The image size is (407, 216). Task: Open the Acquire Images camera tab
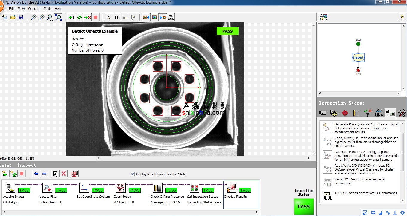pos(322,113)
